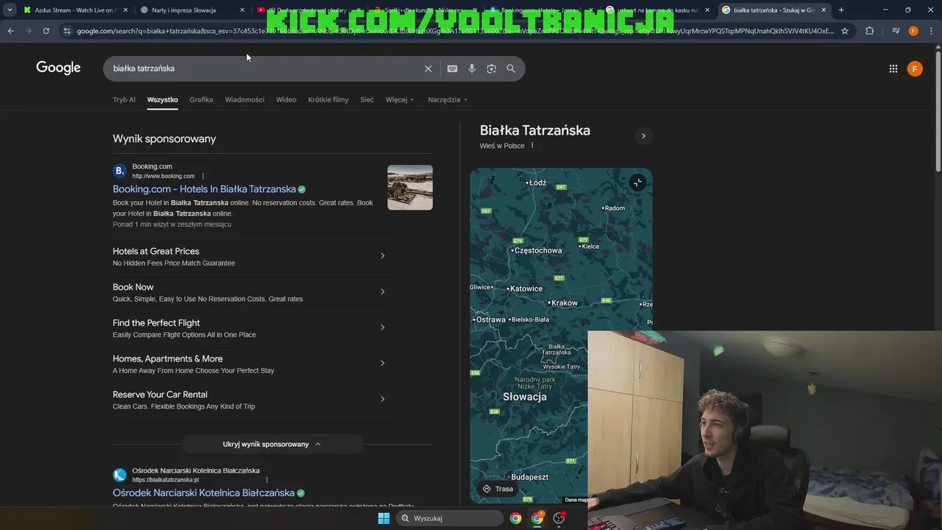This screenshot has height=530, width=942.
Task: Bookmark this page with the star icon
Action: 845,31
